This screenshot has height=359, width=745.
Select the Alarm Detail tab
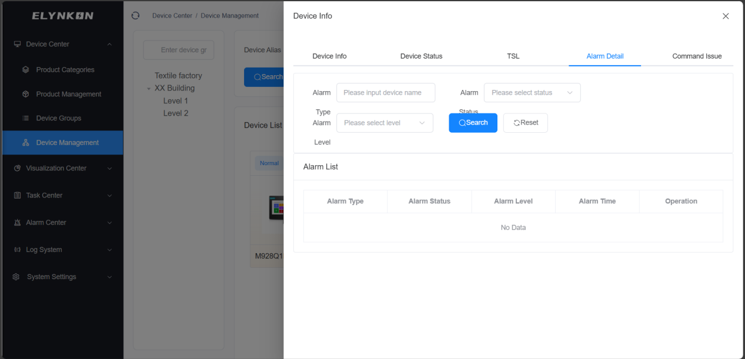tap(605, 56)
